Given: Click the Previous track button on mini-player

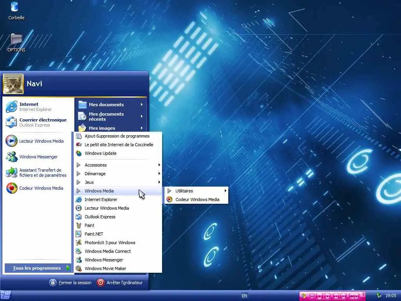Looking at the screenshot, I should click(x=336, y=296).
